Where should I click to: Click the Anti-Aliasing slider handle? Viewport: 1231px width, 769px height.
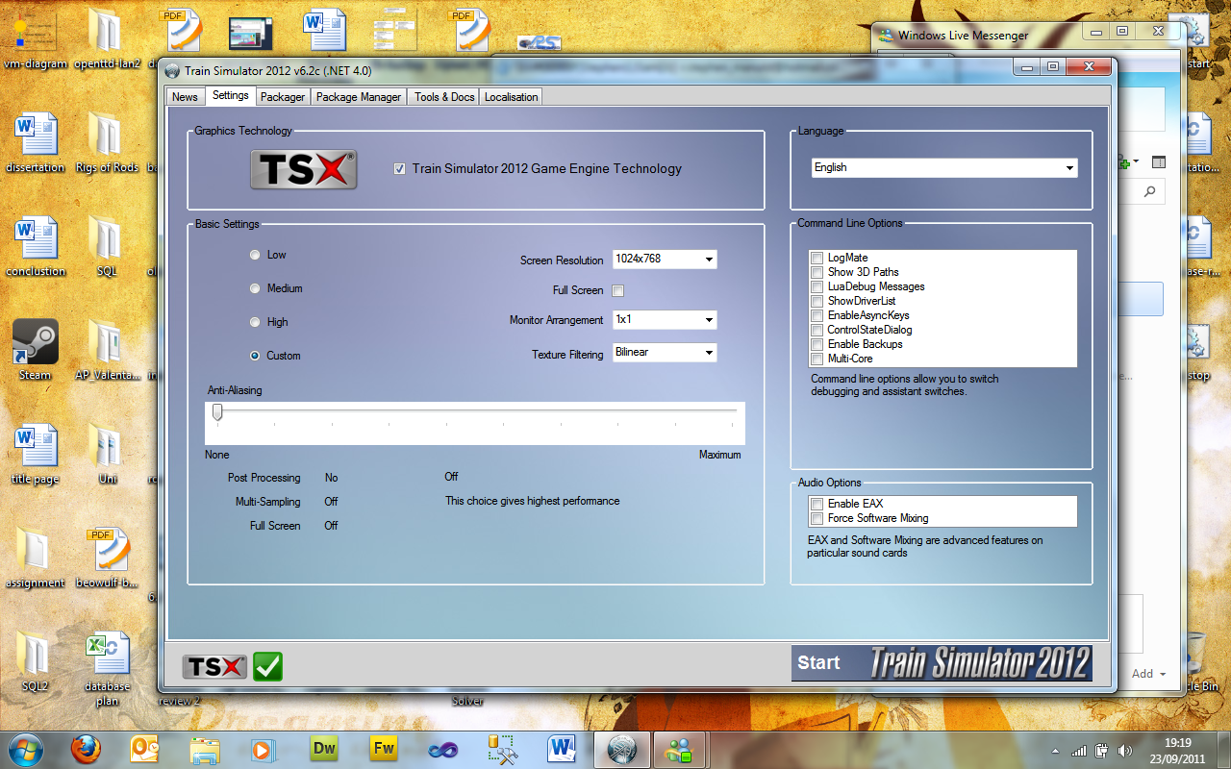pos(217,412)
